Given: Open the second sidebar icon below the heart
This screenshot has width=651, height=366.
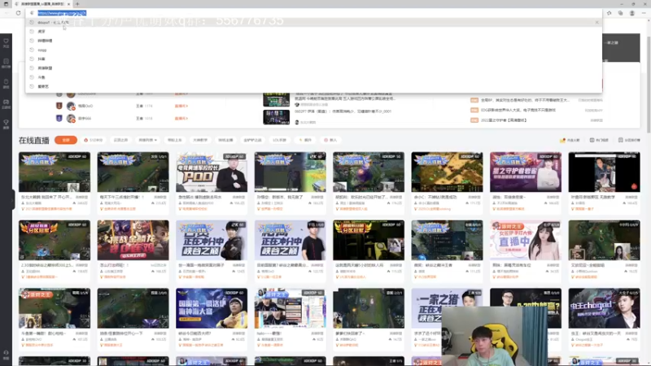Looking at the screenshot, I should [6, 63].
